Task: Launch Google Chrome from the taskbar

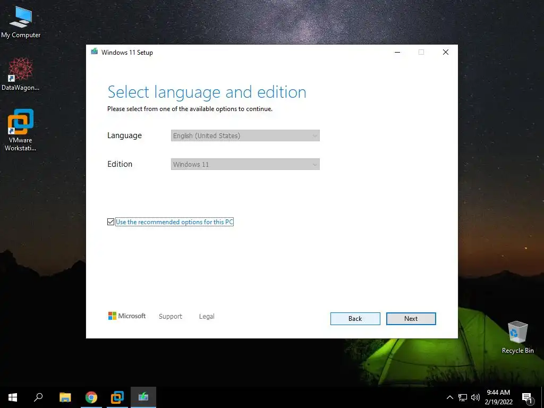Action: click(x=91, y=397)
